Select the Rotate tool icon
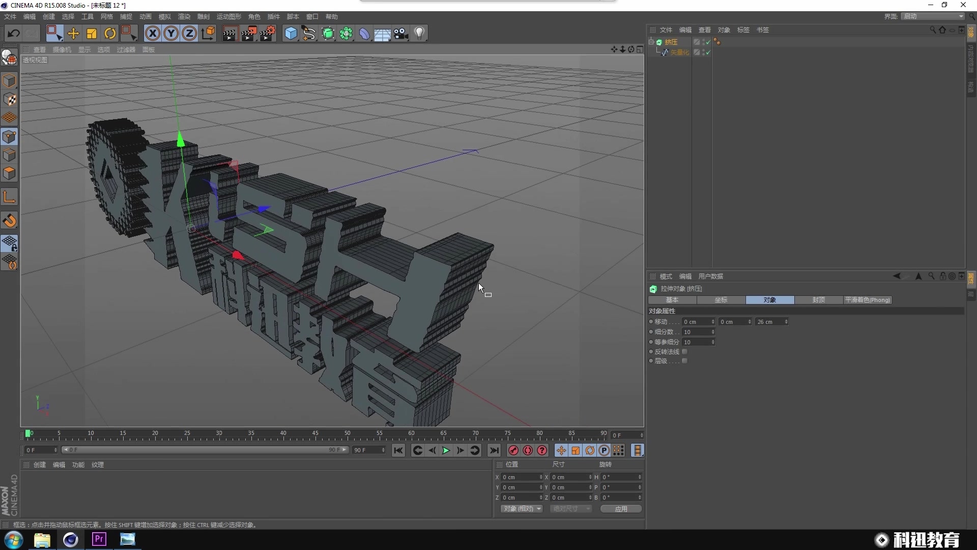 click(x=110, y=33)
